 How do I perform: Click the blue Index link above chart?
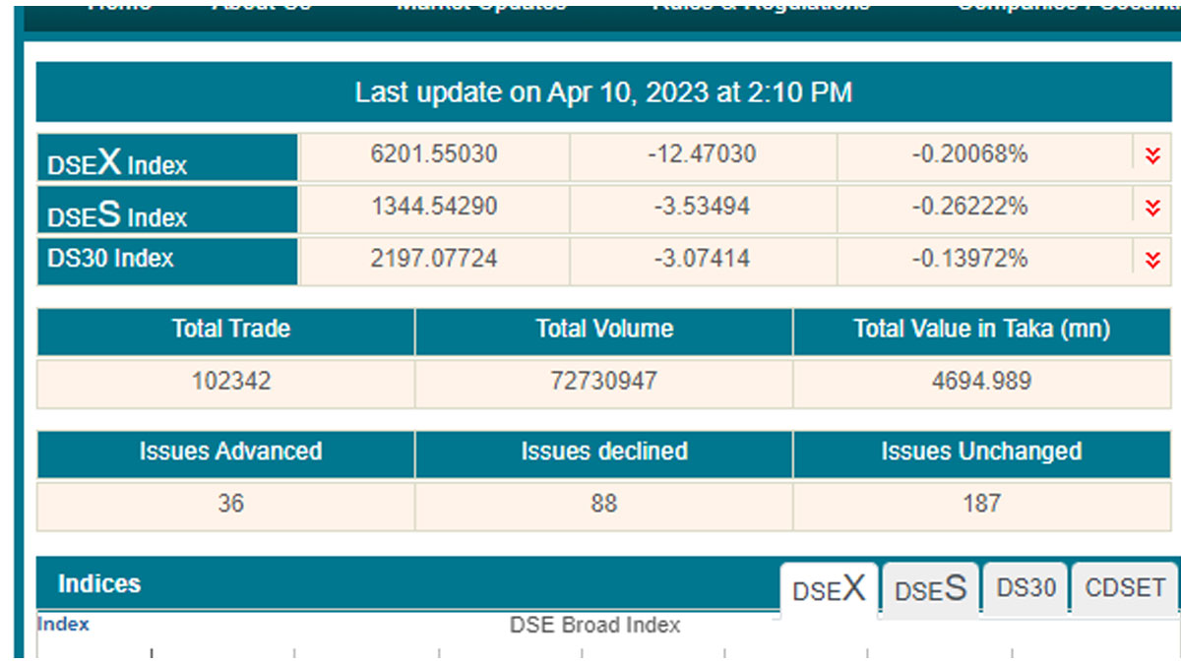point(63,624)
